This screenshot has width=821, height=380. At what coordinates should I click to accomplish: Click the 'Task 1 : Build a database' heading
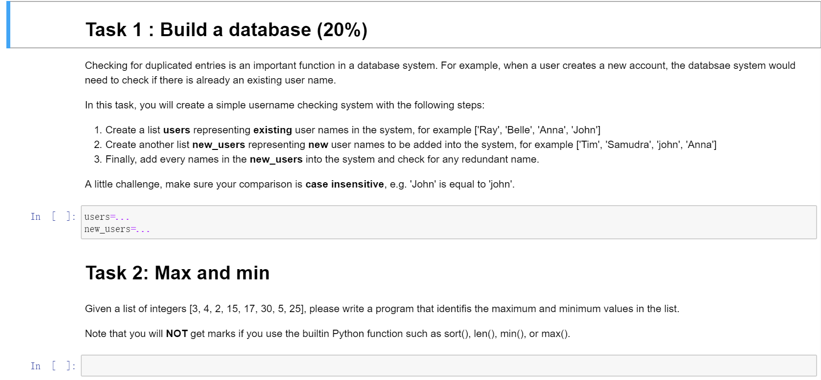[226, 30]
